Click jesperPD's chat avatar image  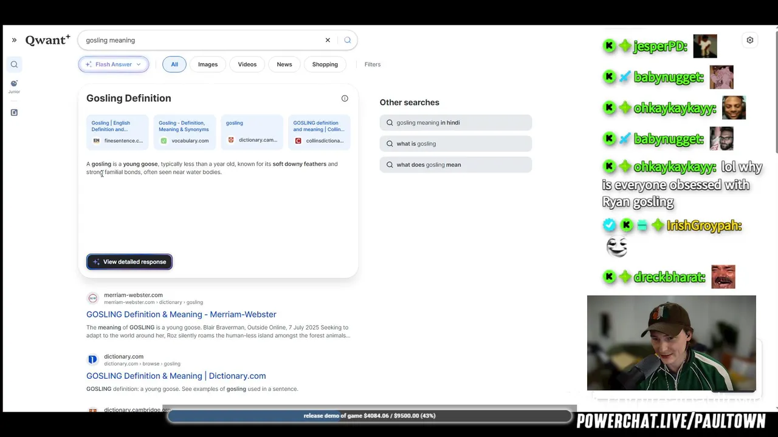[705, 46]
